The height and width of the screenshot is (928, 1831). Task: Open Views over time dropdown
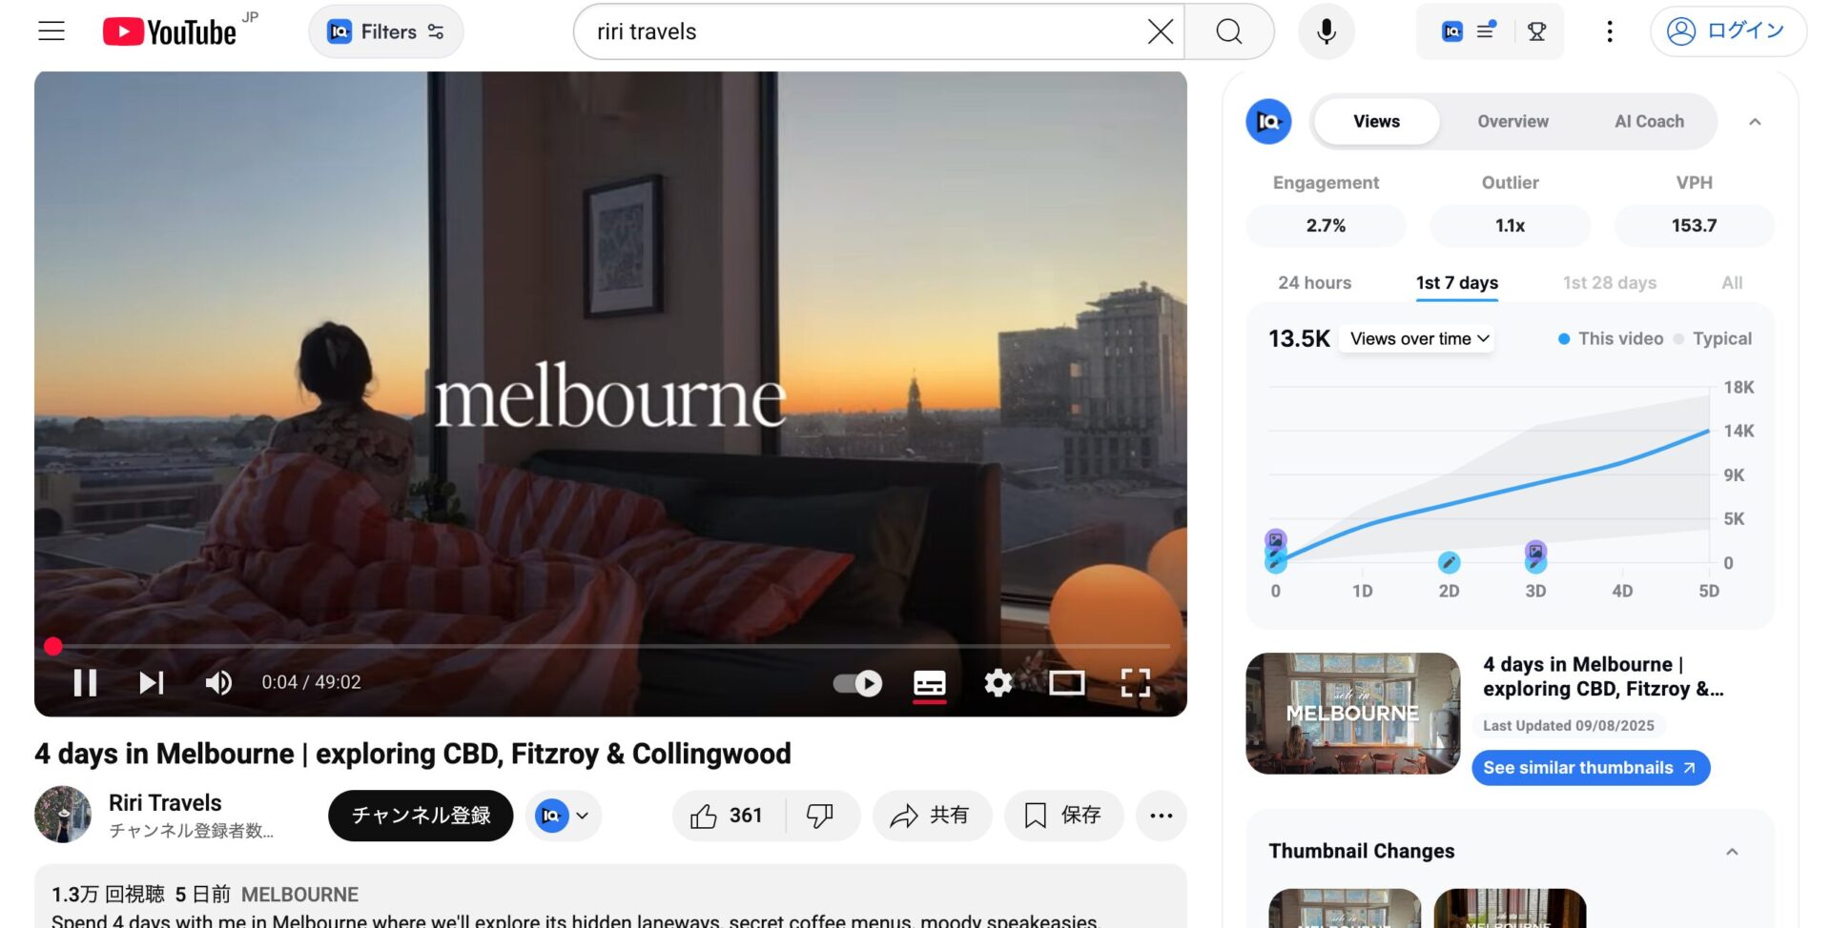click(x=1417, y=338)
